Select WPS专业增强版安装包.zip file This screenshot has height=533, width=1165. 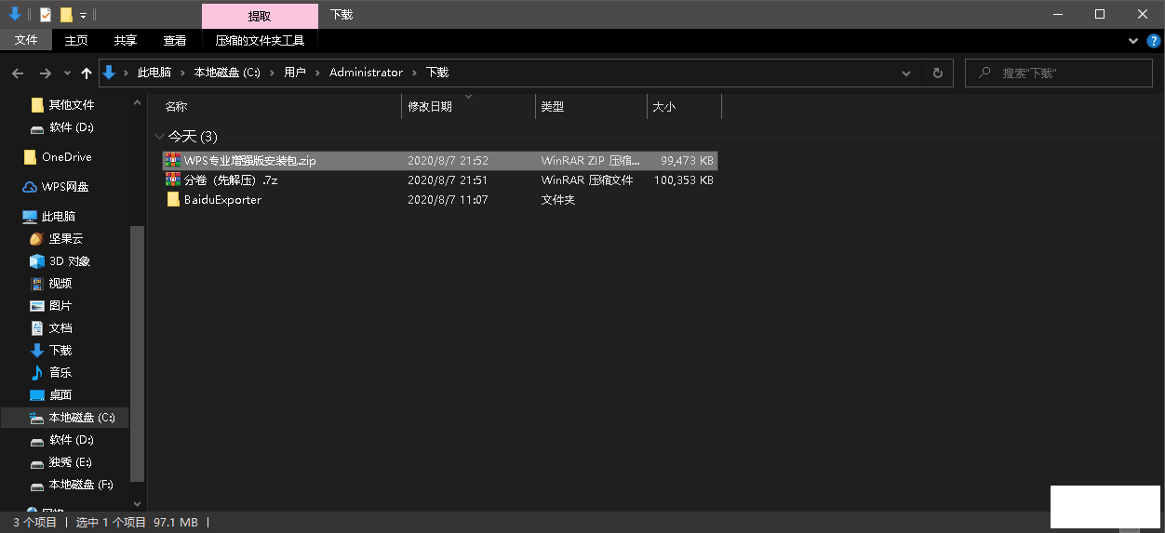point(439,161)
